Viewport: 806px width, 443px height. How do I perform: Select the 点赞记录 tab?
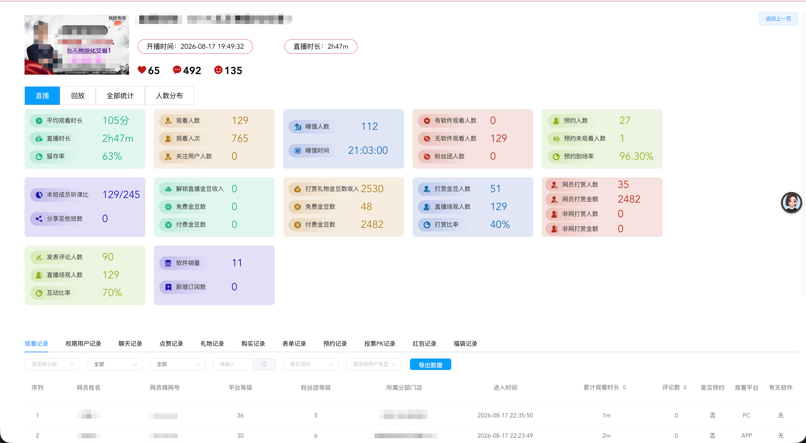pos(171,344)
